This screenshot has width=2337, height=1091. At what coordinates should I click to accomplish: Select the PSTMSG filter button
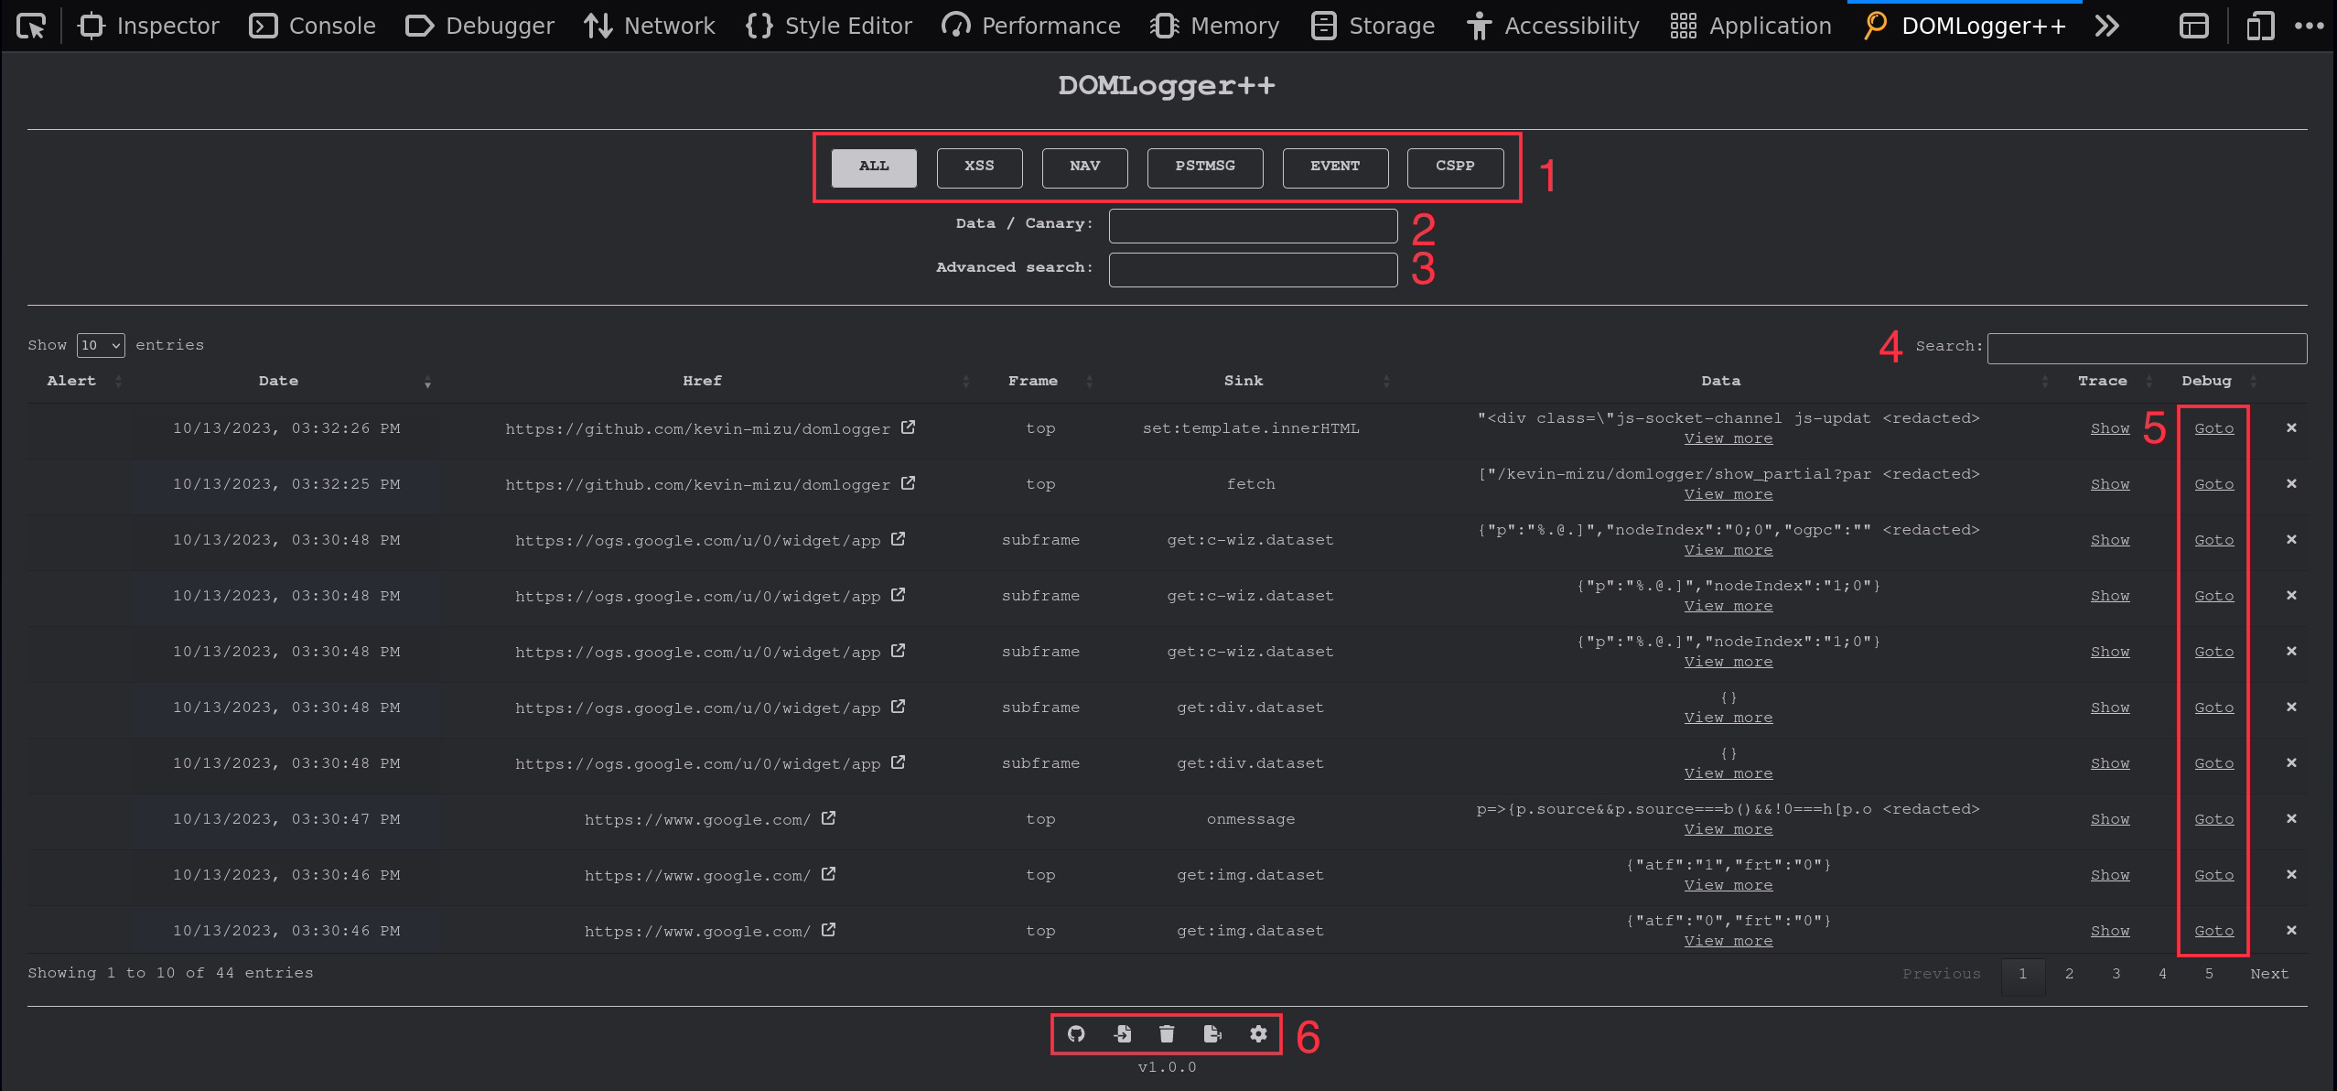[1204, 167]
